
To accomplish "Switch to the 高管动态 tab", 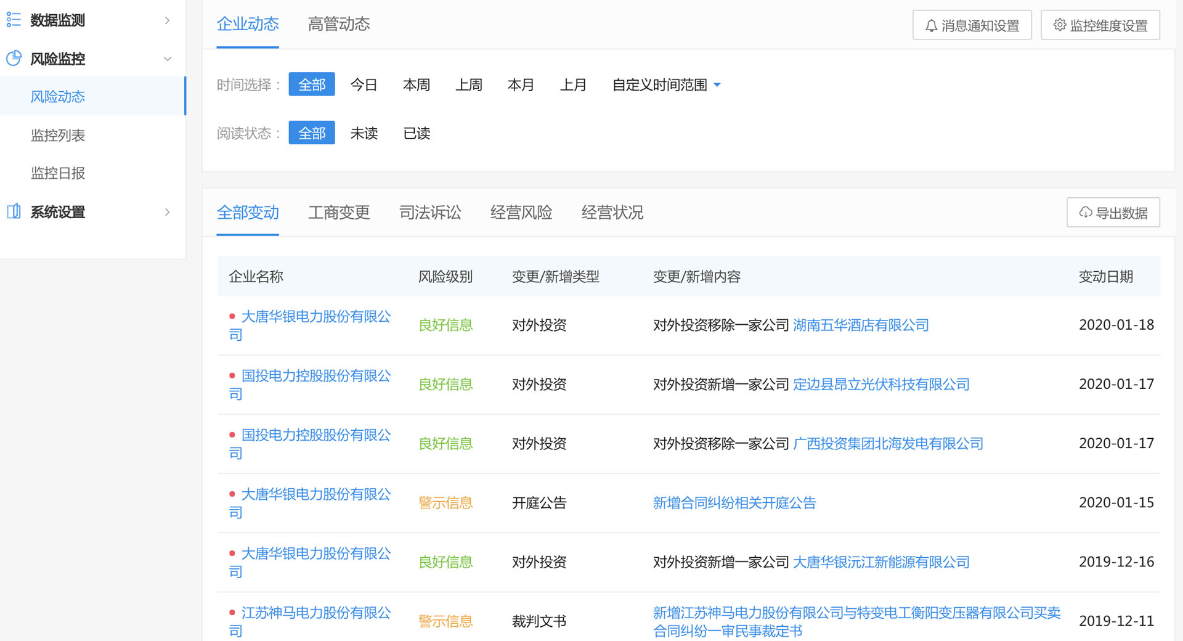I will pyautogui.click(x=338, y=24).
